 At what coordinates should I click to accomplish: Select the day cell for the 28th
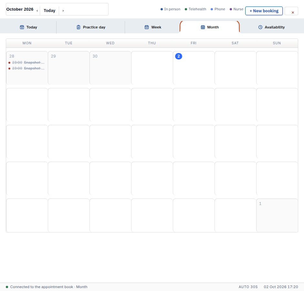pos(27,68)
